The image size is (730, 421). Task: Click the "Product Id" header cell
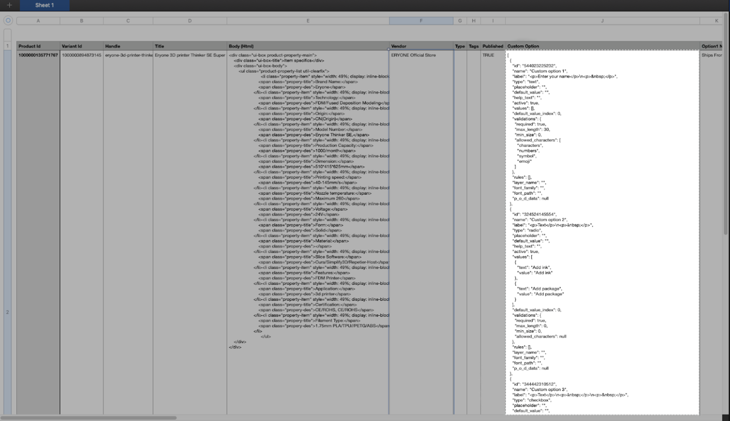tap(38, 46)
